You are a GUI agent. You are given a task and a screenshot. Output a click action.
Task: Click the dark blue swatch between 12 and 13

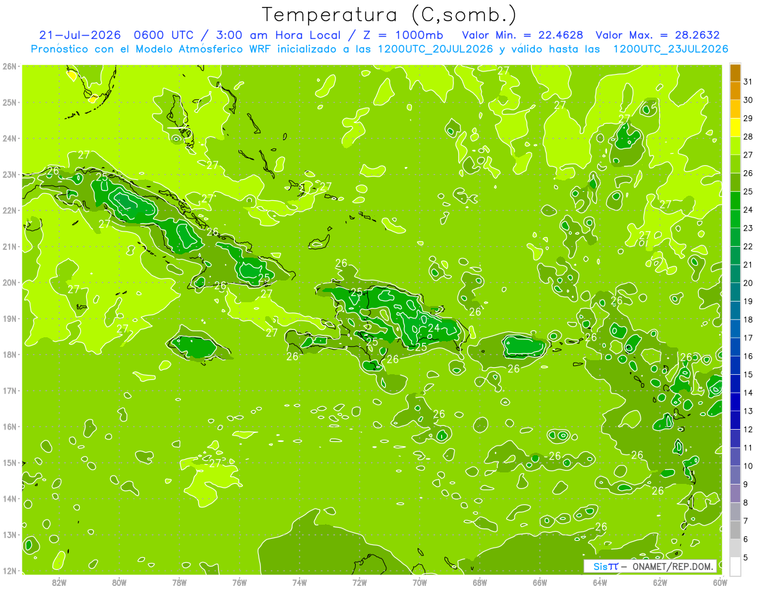point(735,420)
